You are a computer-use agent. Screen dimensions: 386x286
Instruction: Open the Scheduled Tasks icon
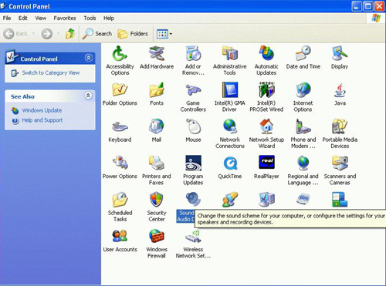120,200
